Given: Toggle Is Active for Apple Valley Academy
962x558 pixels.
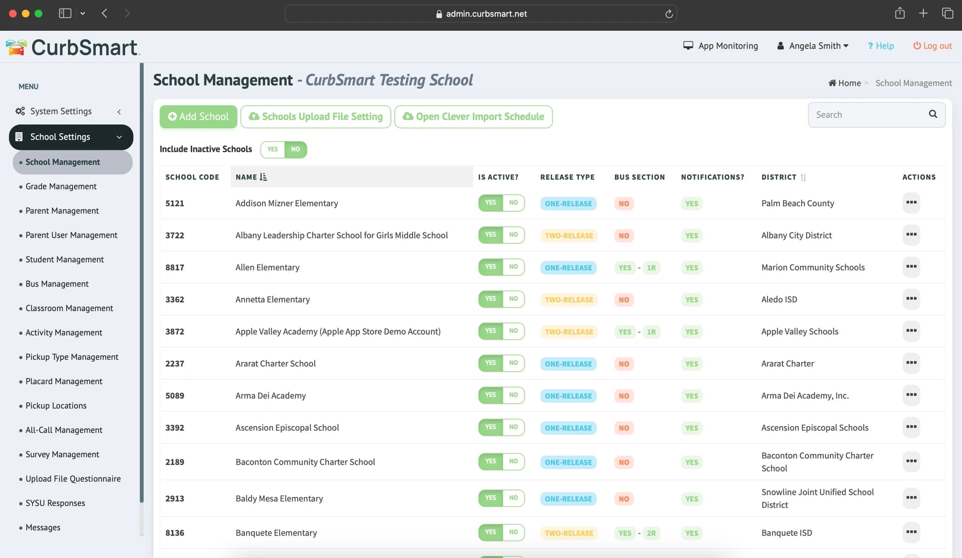Looking at the screenshot, I should tap(501, 331).
